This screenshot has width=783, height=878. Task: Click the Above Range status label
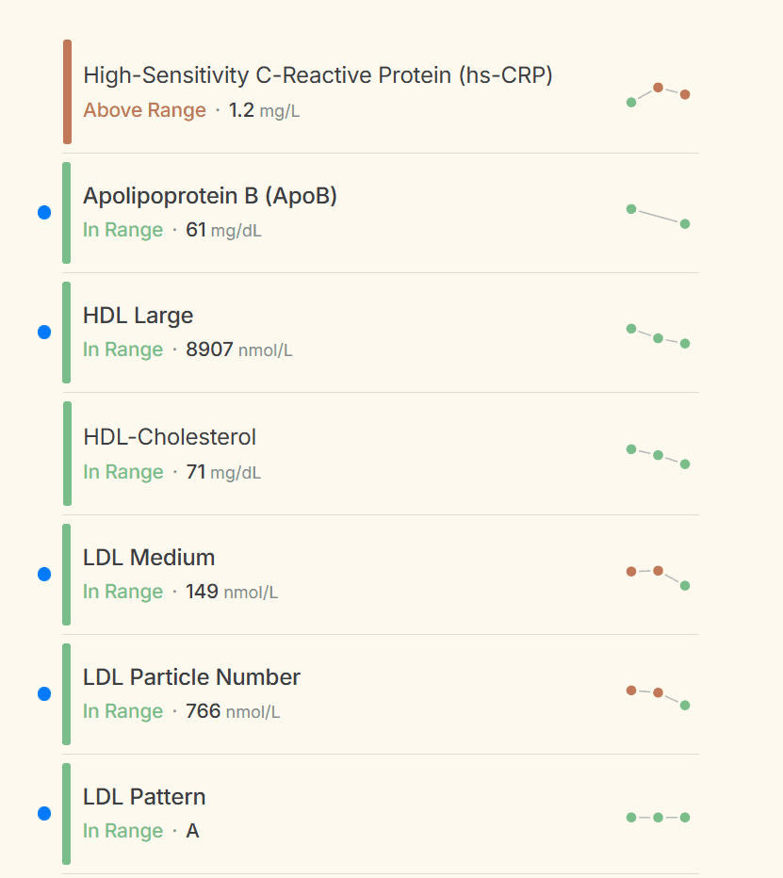pos(144,110)
